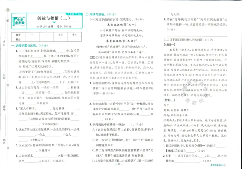
Task: Click the '【材料一】' label
Action: [x=169, y=45]
